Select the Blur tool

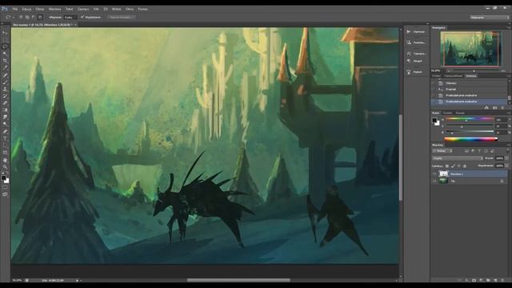5,117
